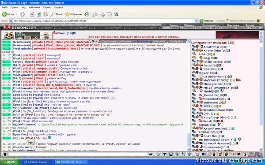
Task: Click the info icon next to West [10]
Action: (x=74, y=33)
